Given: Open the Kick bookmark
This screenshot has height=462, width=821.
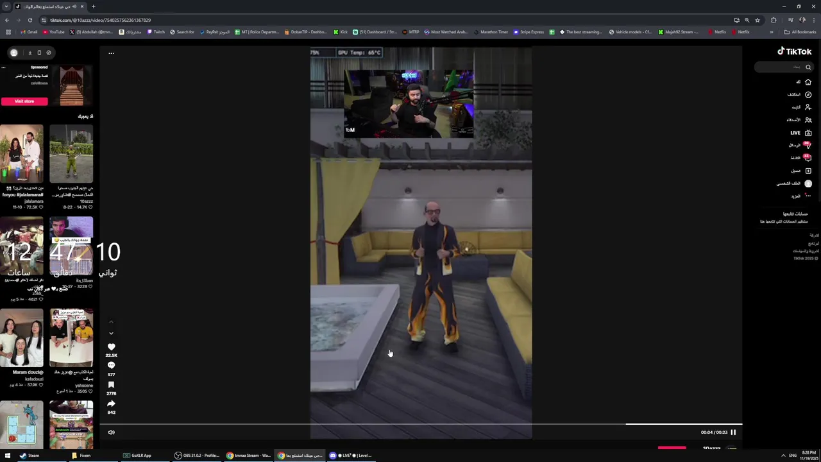Looking at the screenshot, I should [341, 32].
